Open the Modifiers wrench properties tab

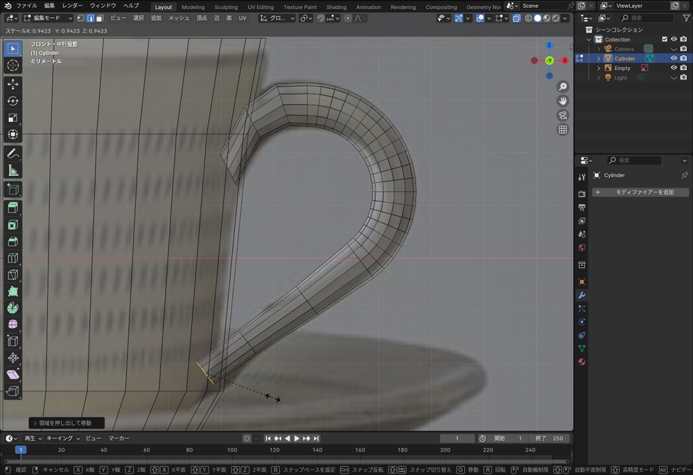coord(582,295)
